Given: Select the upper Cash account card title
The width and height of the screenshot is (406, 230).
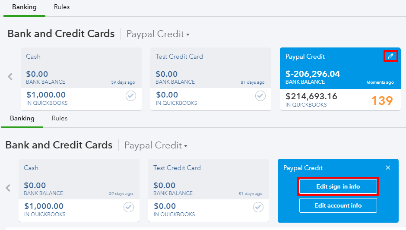Looking at the screenshot, I should pos(33,57).
